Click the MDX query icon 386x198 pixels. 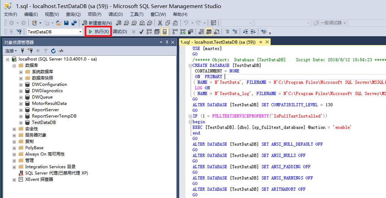tap(126, 23)
